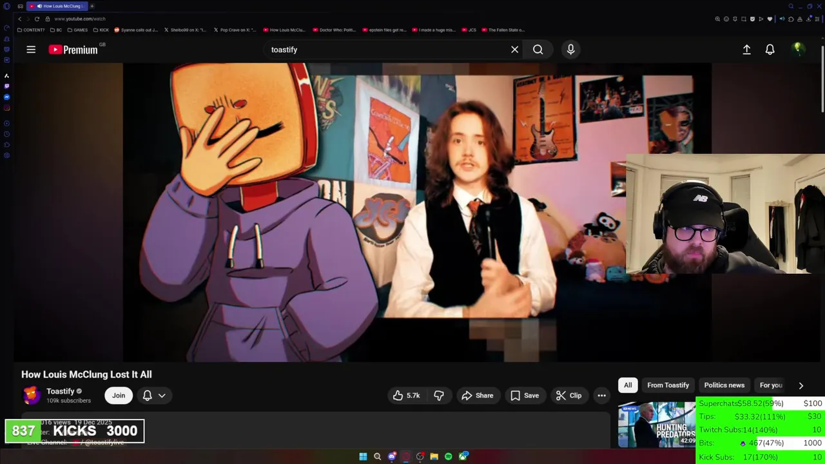
Task: Dislike this video
Action: (x=439, y=396)
